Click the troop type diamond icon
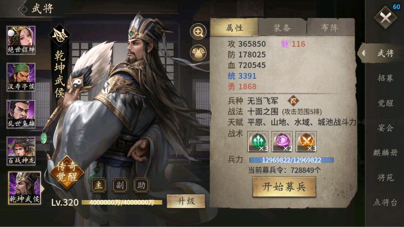404x227 pixels. click(x=293, y=101)
